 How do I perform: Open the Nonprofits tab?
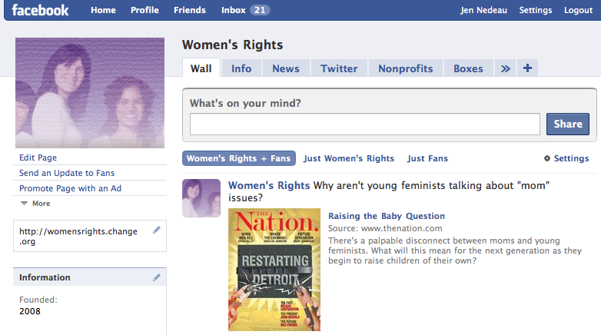[x=406, y=68]
